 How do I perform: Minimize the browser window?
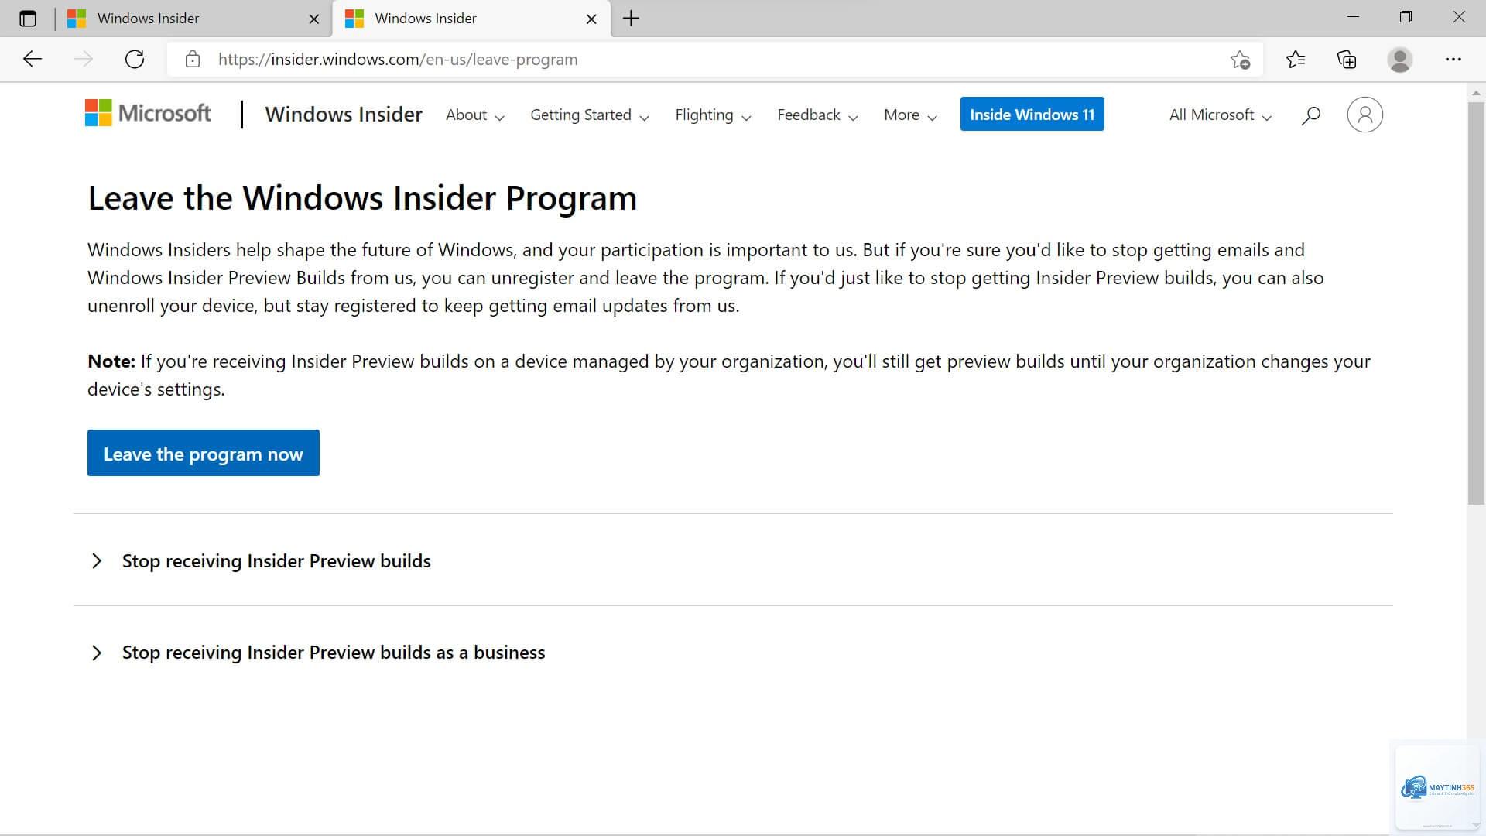(x=1353, y=17)
